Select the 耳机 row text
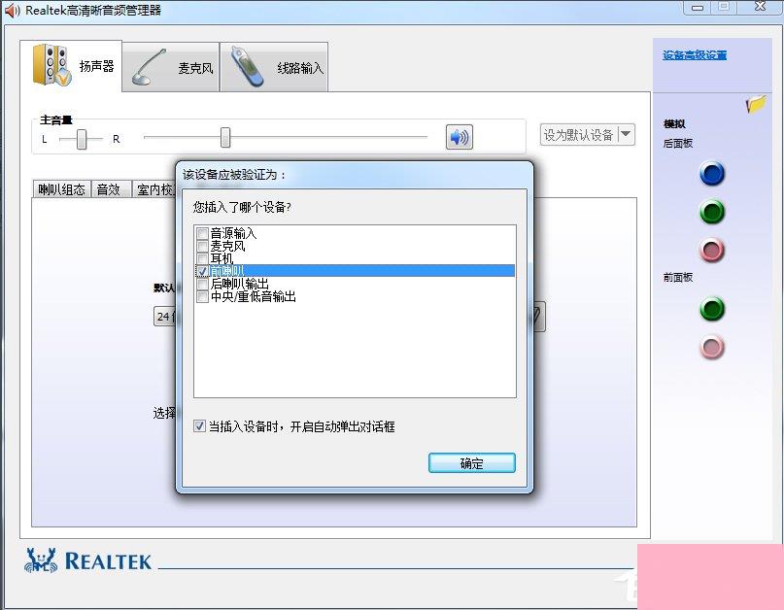 click(x=222, y=258)
